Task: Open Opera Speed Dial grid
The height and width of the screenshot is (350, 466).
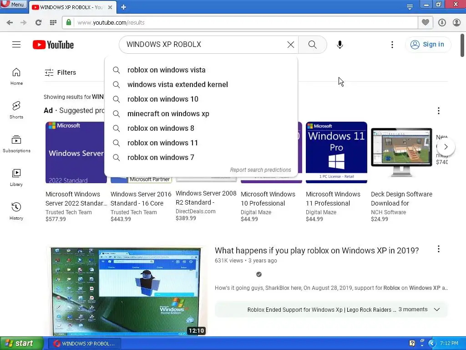Action: coord(53,23)
